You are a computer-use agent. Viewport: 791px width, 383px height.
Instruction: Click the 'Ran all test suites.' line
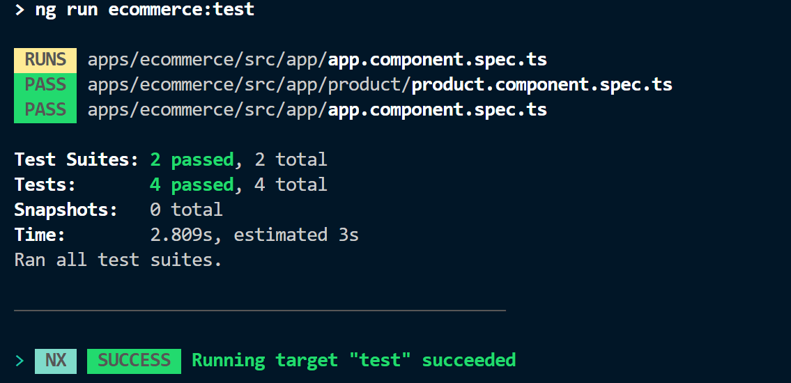coord(118,260)
